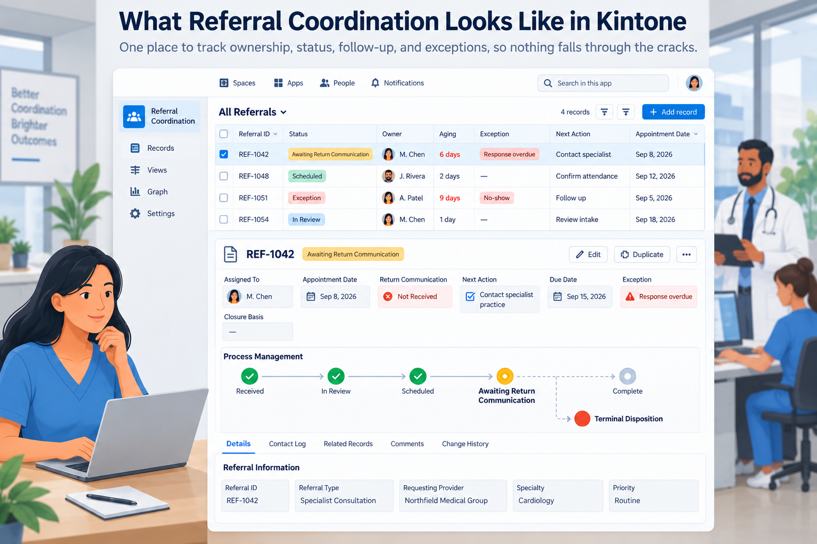Viewport: 817px width, 544px height.
Task: Click the more options ellipsis button
Action: click(x=687, y=254)
